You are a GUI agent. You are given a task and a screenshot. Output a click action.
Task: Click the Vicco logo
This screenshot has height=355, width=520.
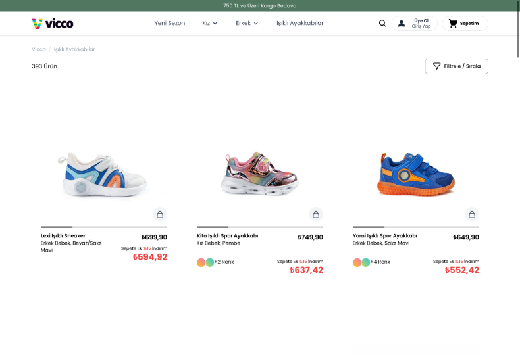pyautogui.click(x=53, y=24)
